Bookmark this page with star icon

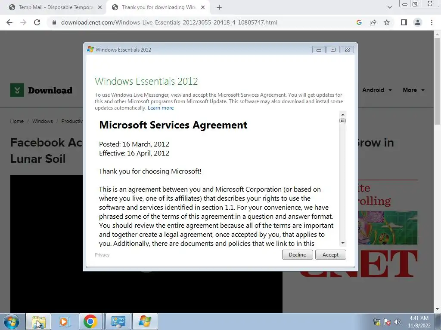pyautogui.click(x=387, y=22)
